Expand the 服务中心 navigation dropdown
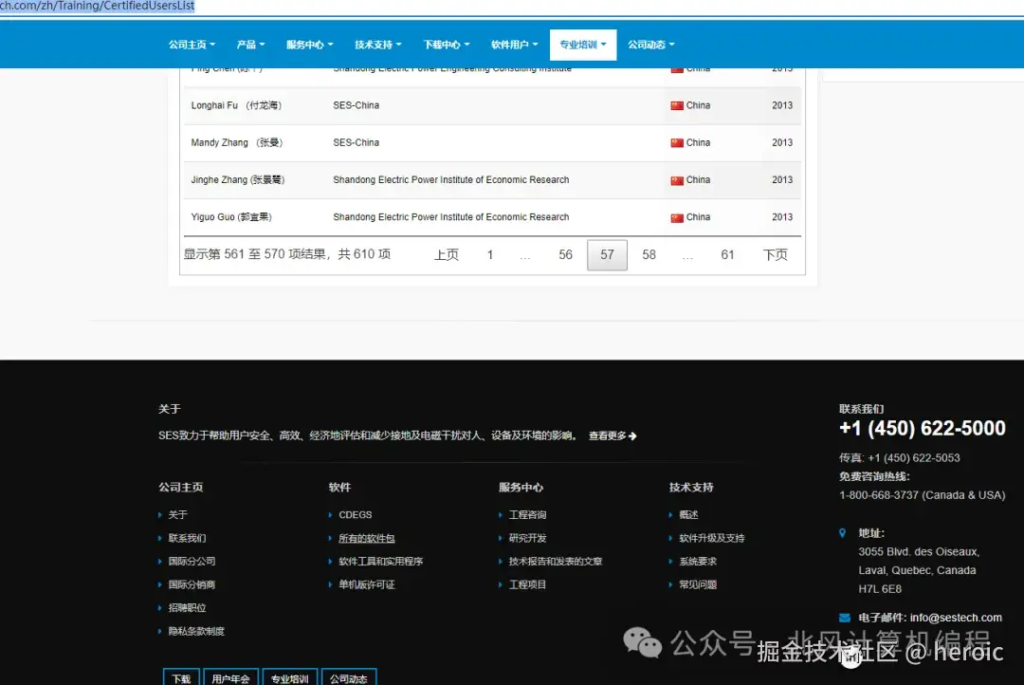 tap(309, 45)
